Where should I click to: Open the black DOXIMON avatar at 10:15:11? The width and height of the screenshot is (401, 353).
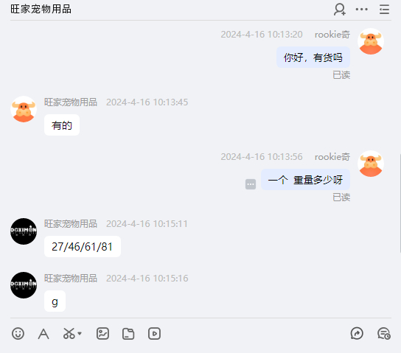click(x=24, y=231)
